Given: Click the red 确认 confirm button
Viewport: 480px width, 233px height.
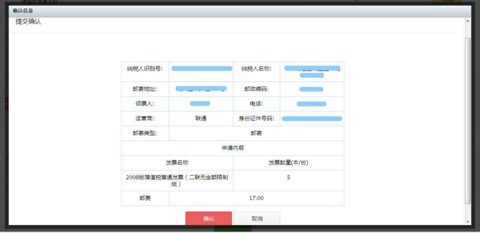Looking at the screenshot, I should tap(208, 218).
